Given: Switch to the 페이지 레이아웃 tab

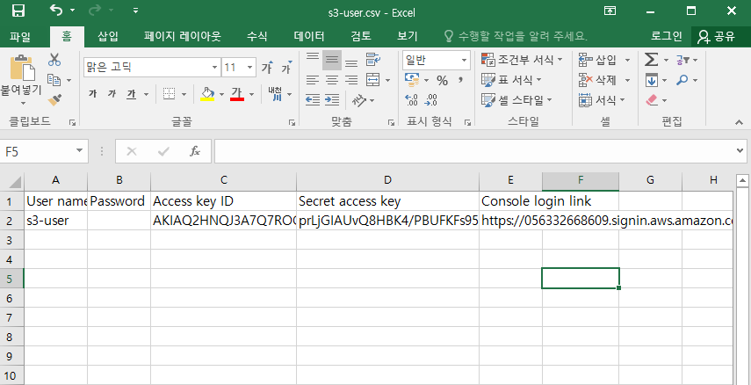Looking at the screenshot, I should tap(183, 36).
